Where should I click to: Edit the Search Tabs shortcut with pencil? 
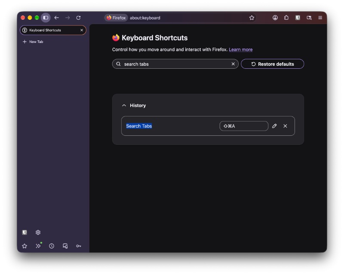tap(274, 126)
